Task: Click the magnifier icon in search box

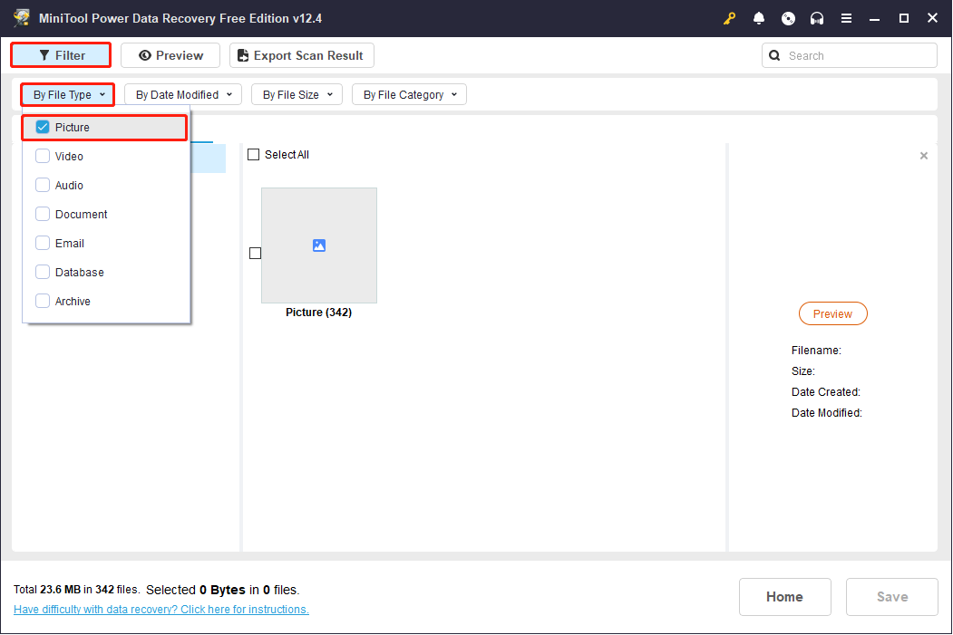Action: click(x=774, y=55)
